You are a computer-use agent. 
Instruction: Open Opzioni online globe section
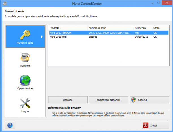25,82
